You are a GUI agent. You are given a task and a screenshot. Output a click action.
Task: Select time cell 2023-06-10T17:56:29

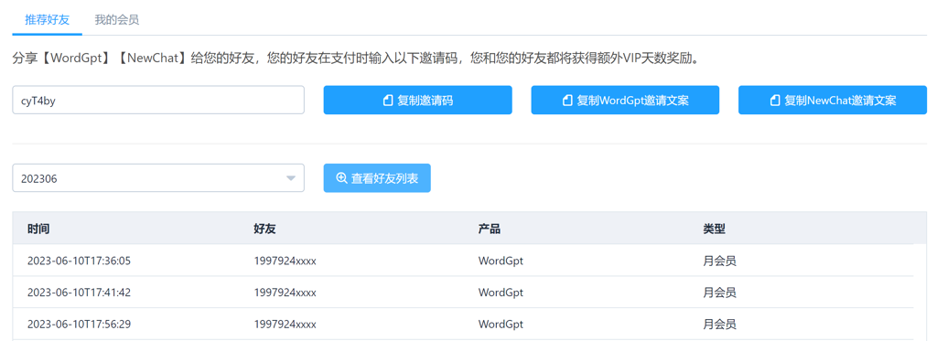[x=79, y=325]
